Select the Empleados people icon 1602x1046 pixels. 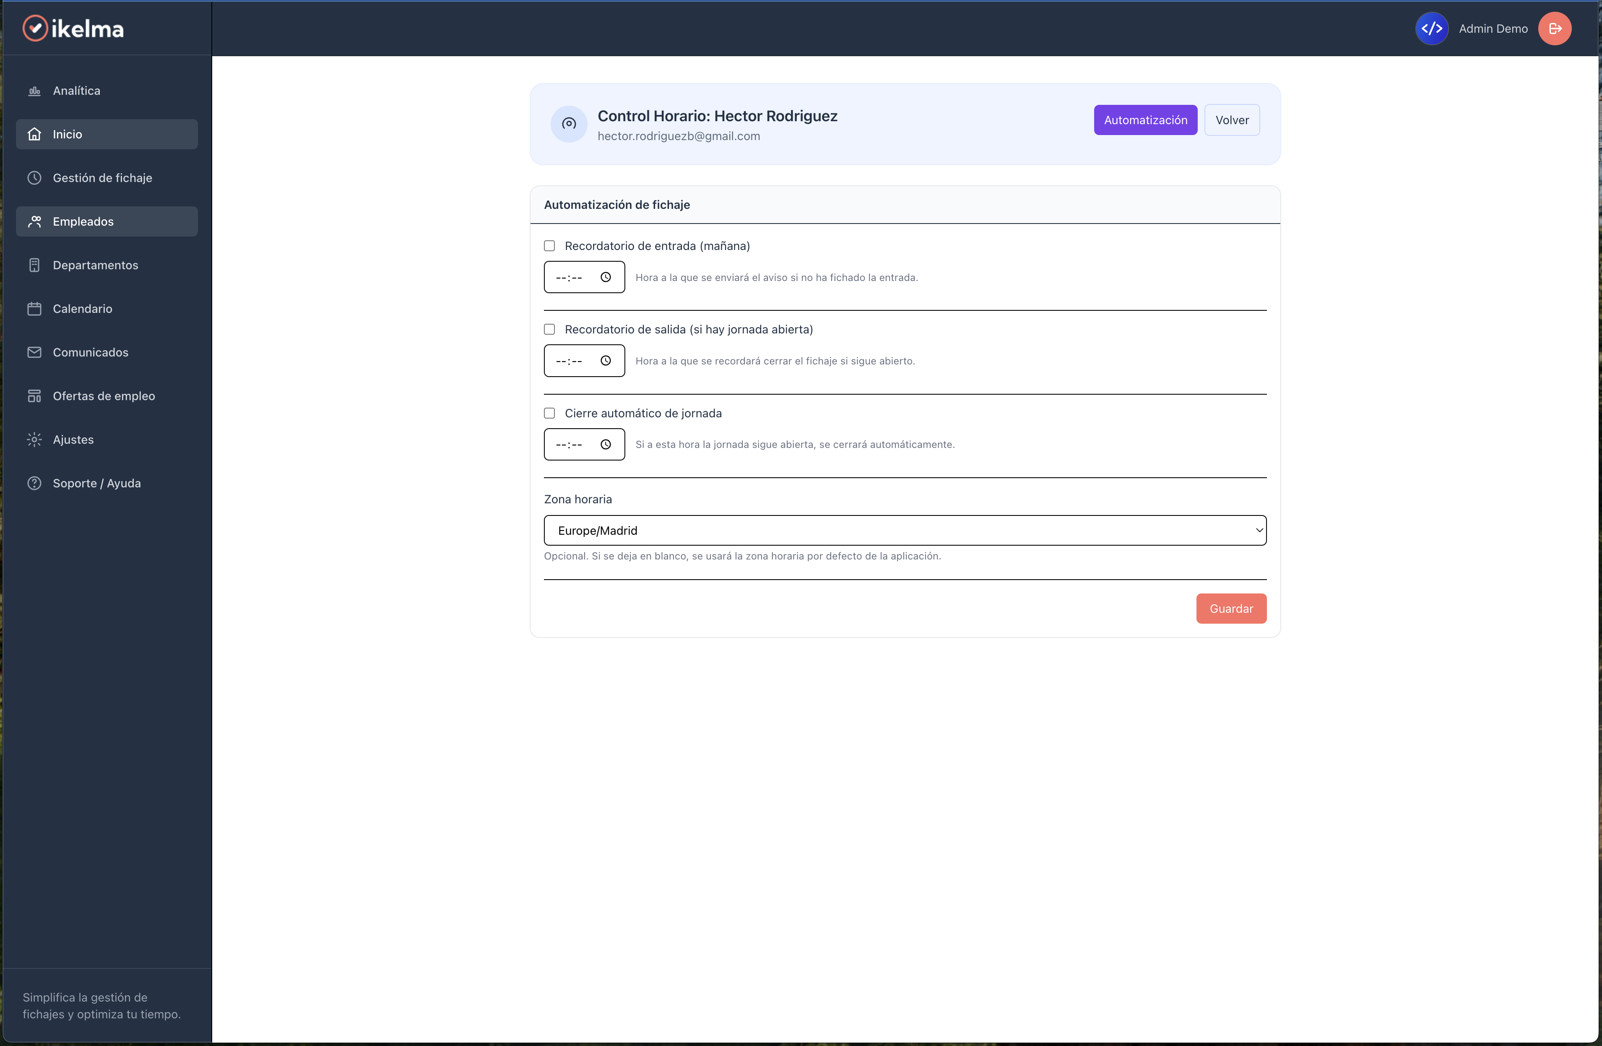pyautogui.click(x=34, y=221)
